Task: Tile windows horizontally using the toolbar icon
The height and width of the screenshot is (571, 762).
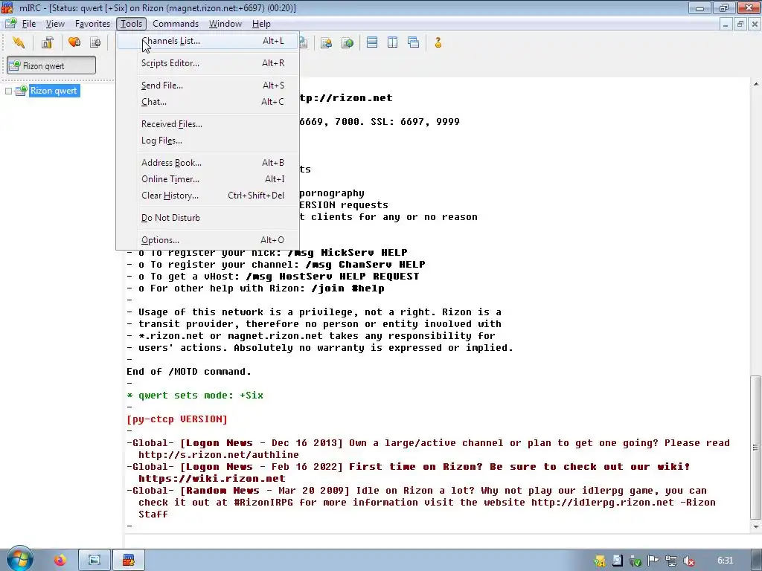Action: [372, 42]
